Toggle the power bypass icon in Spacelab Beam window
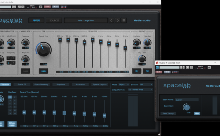The height and width of the screenshot is (136, 220). [x=157, y=67]
